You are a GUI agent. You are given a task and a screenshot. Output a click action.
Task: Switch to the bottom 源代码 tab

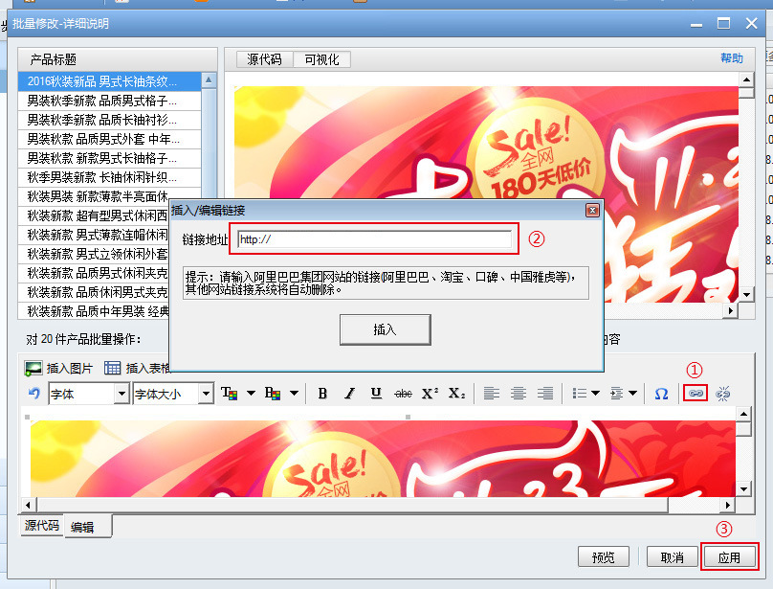coord(42,525)
